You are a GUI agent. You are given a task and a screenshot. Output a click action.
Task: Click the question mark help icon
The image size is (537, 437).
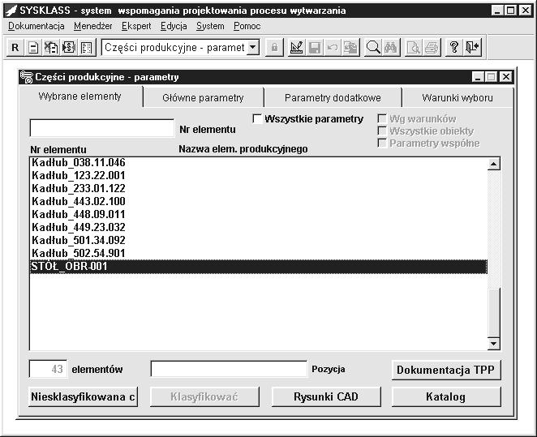coord(454,47)
